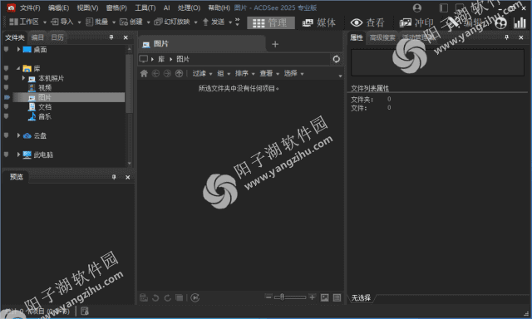Expand the 此电脑 tree node
The image size is (532, 319).
click(x=18, y=155)
